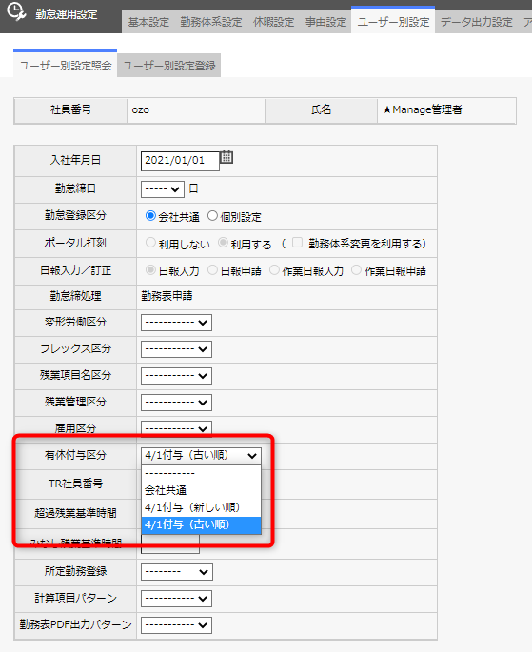532x652 pixels.
Task: Go to the データ出力設定 tab
Action: pyautogui.click(x=476, y=22)
